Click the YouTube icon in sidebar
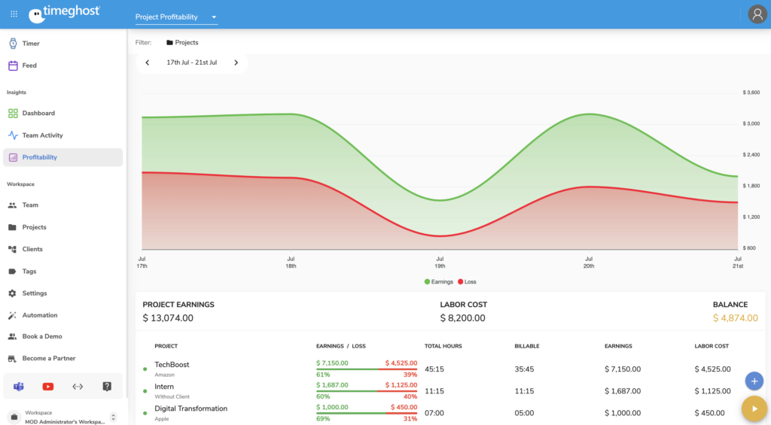Screen dimensions: 771x425 tap(48, 387)
